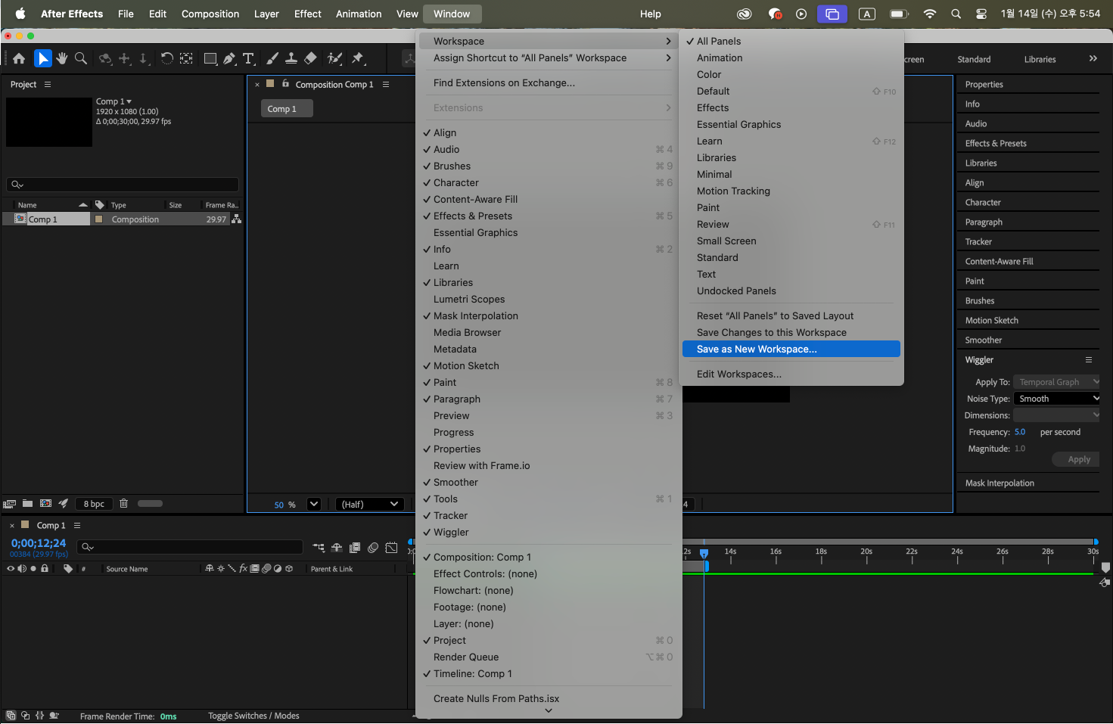The image size is (1113, 724).
Task: Click the Frame Blending enable icon in timeline
Action: click(355, 548)
